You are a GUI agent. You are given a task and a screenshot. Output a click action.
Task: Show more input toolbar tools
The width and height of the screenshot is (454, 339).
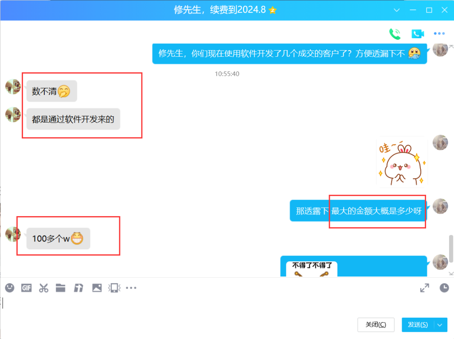point(131,288)
